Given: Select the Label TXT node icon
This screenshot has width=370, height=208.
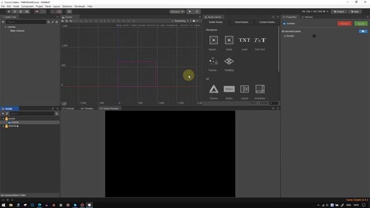Looking at the screenshot, I should (x=245, y=40).
